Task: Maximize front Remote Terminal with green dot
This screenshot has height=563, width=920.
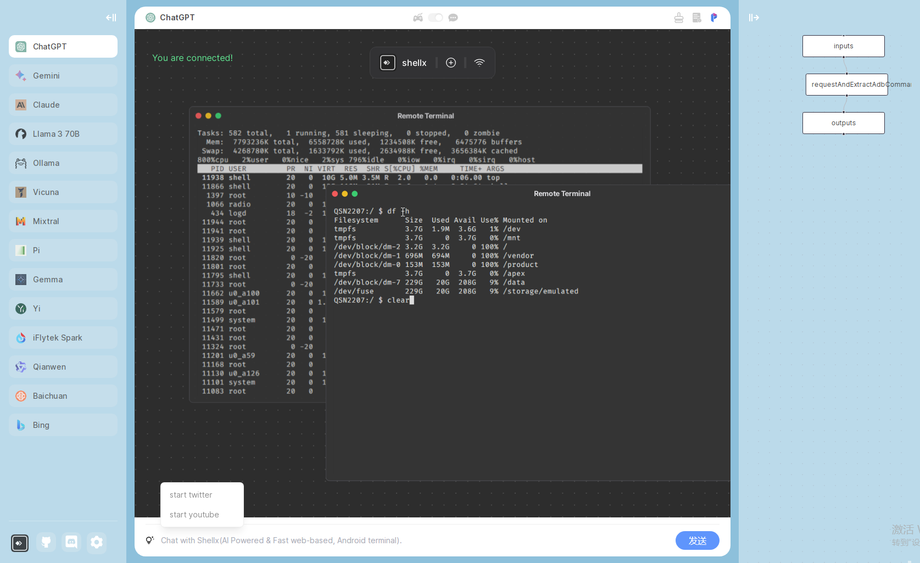Action: coord(355,194)
